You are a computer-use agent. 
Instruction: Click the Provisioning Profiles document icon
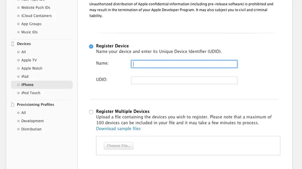pos(13,105)
